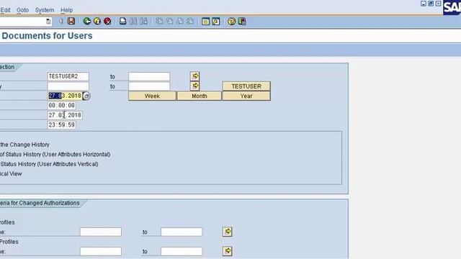Click Generate Shortcut icon
The height and width of the screenshot is (259, 461).
(x=216, y=21)
